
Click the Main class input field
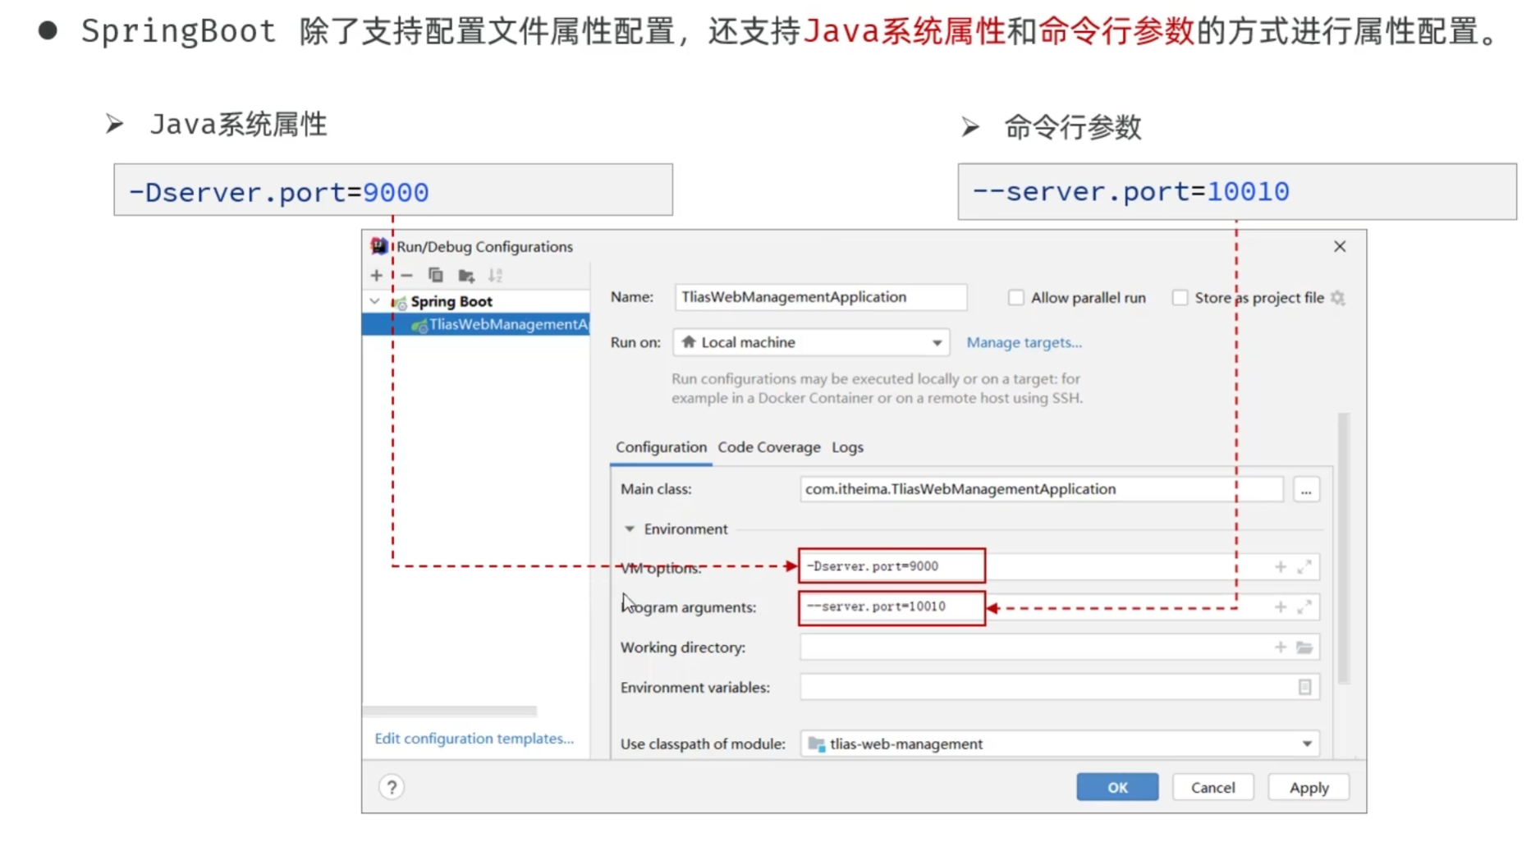coord(1041,489)
